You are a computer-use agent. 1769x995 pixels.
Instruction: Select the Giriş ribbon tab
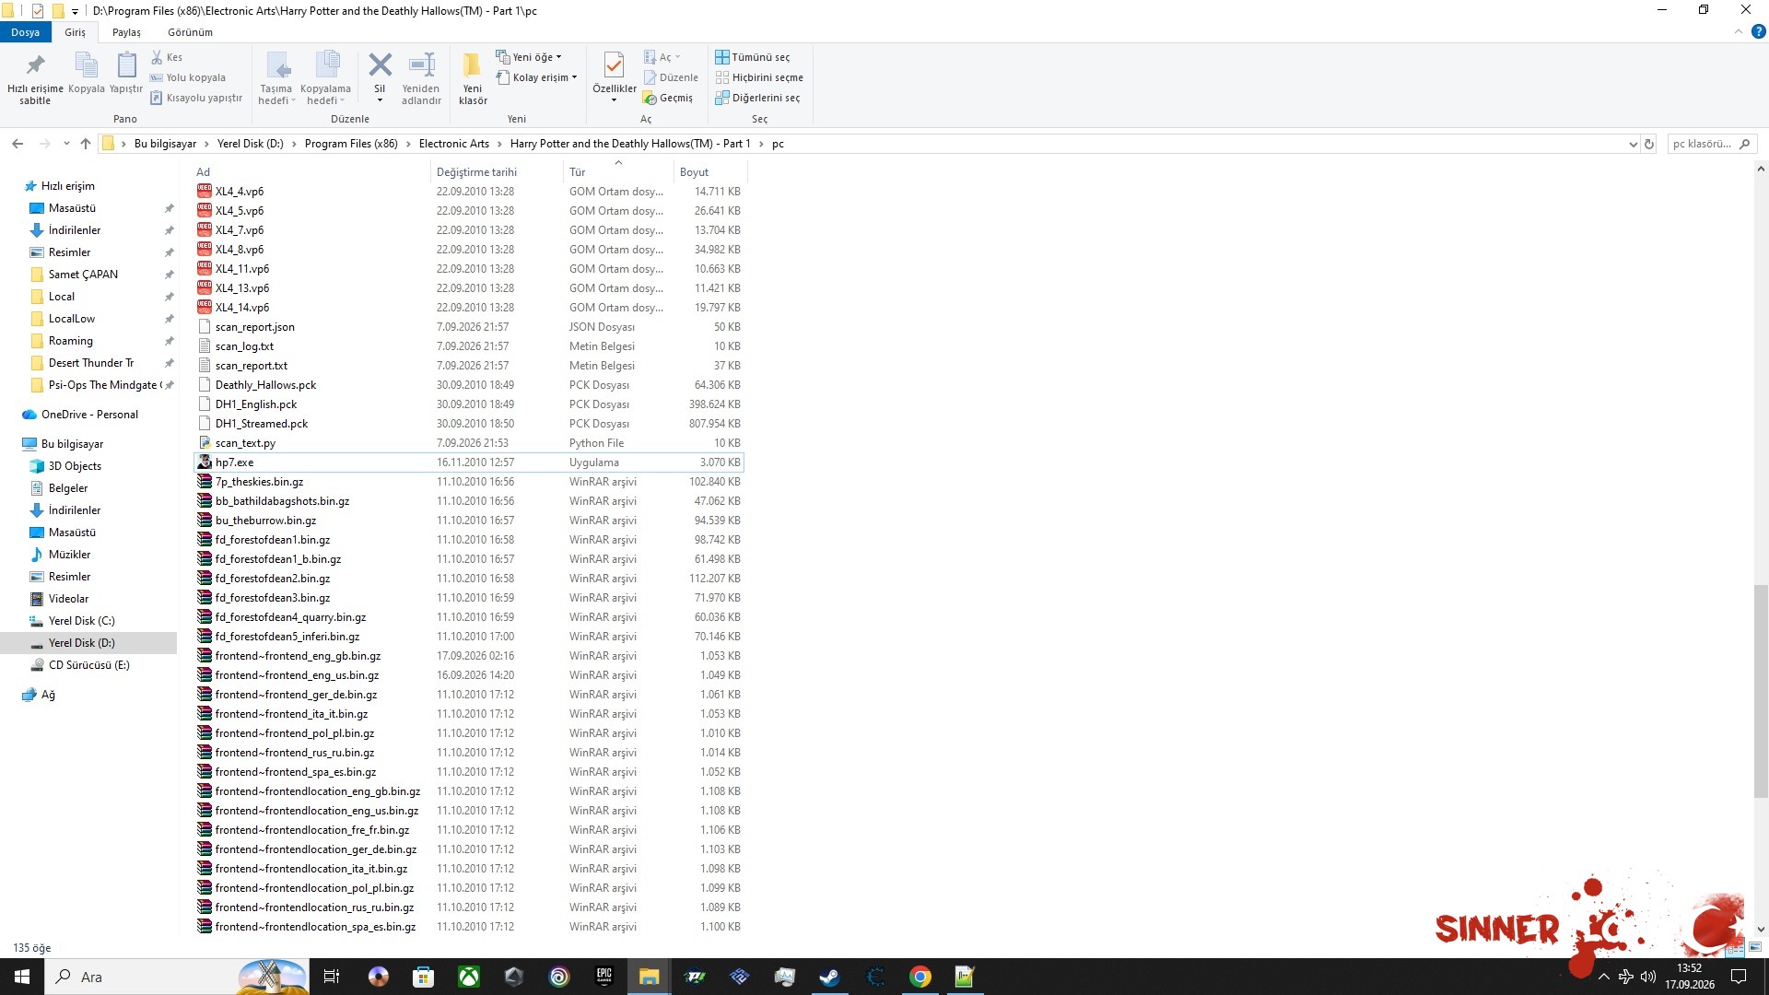pyautogui.click(x=75, y=32)
